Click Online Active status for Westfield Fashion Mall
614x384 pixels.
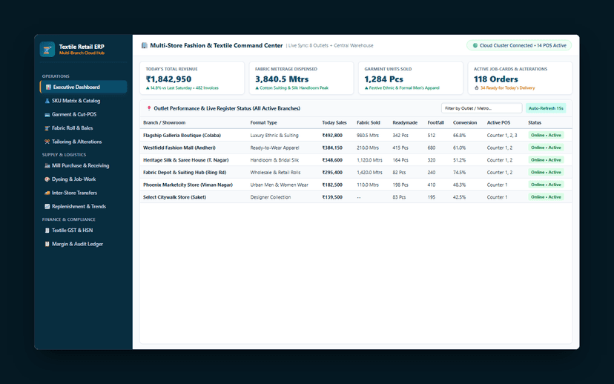click(x=546, y=148)
